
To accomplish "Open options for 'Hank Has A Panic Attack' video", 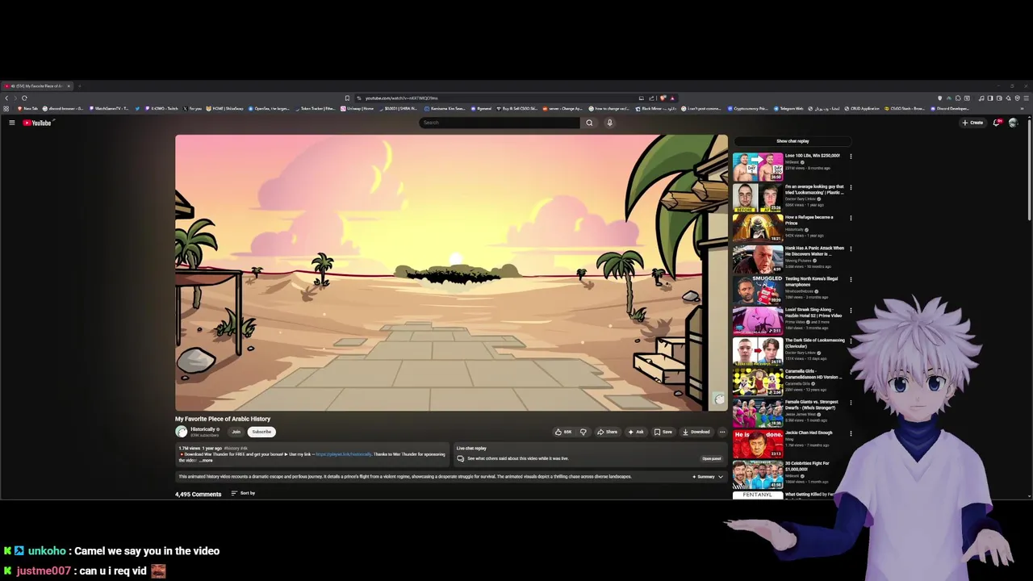I will point(851,249).
